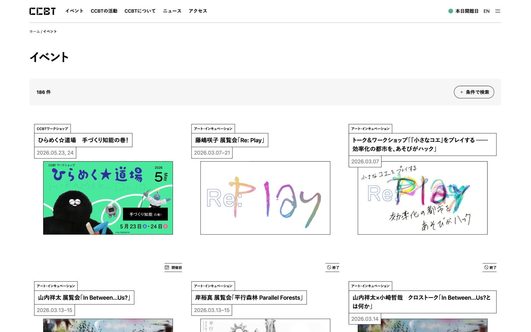Image resolution: width=531 pixels, height=332 pixels.
Task: Go to ホーム breadcrumb
Action: [35, 32]
